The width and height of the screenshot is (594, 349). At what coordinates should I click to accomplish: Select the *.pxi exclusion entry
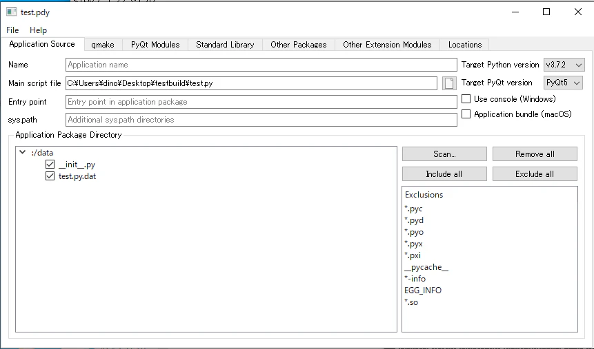click(x=413, y=255)
